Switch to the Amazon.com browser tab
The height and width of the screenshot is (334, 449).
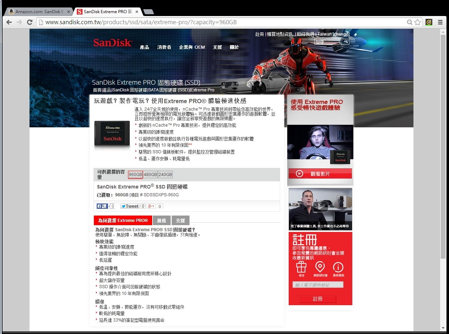click(x=39, y=11)
